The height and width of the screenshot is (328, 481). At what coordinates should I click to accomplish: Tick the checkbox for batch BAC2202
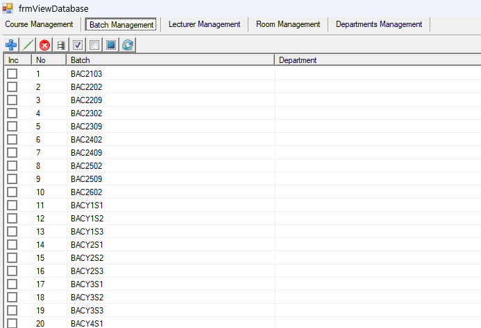12,87
